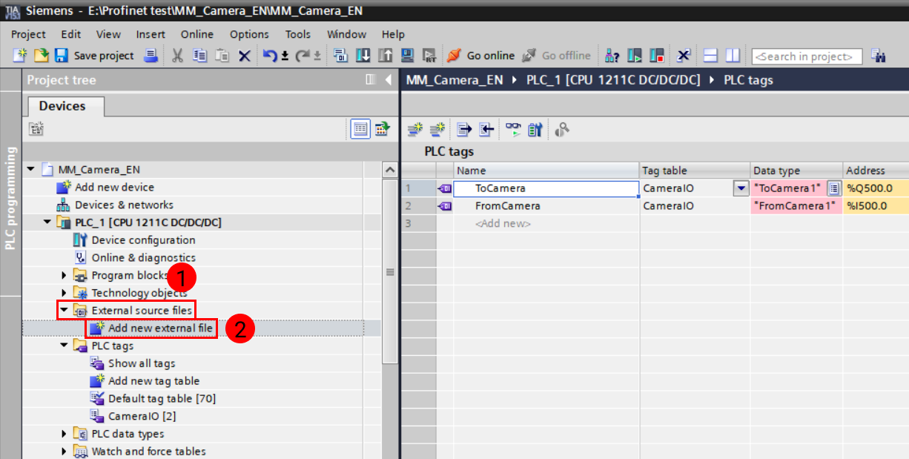Click the Start runtime RT icon
Screen dimensions: 909x459
click(429, 56)
